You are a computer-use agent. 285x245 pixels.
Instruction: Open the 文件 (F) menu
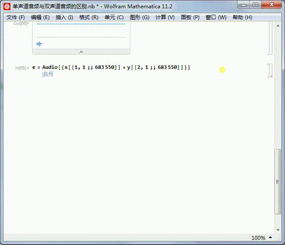16,17
